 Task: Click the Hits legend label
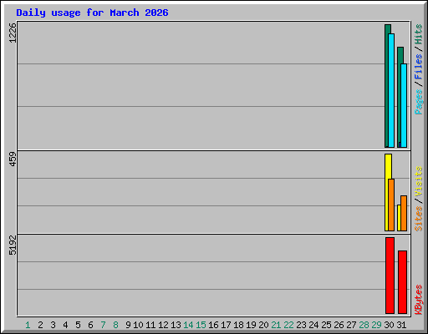418,34
